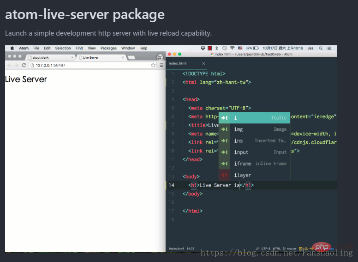Viewport: 358px width, 262px height.
Task: Click the +3, -46 git diff status
Action: pyautogui.click(x=306, y=249)
